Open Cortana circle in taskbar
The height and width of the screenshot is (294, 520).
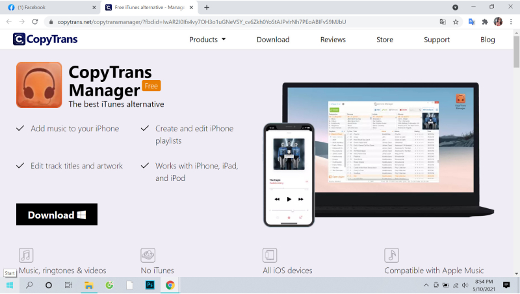48,285
